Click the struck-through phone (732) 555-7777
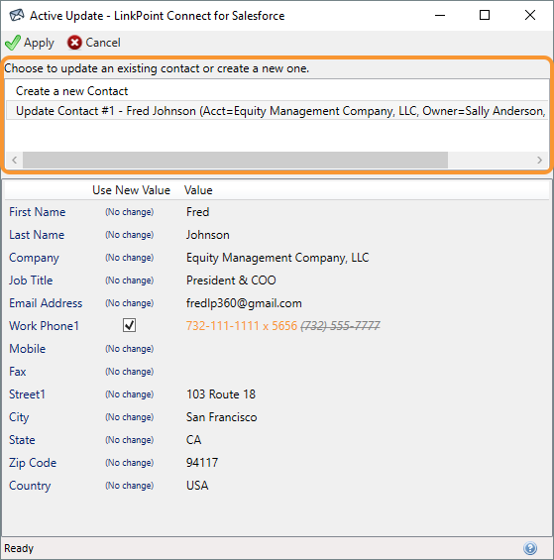 click(340, 326)
